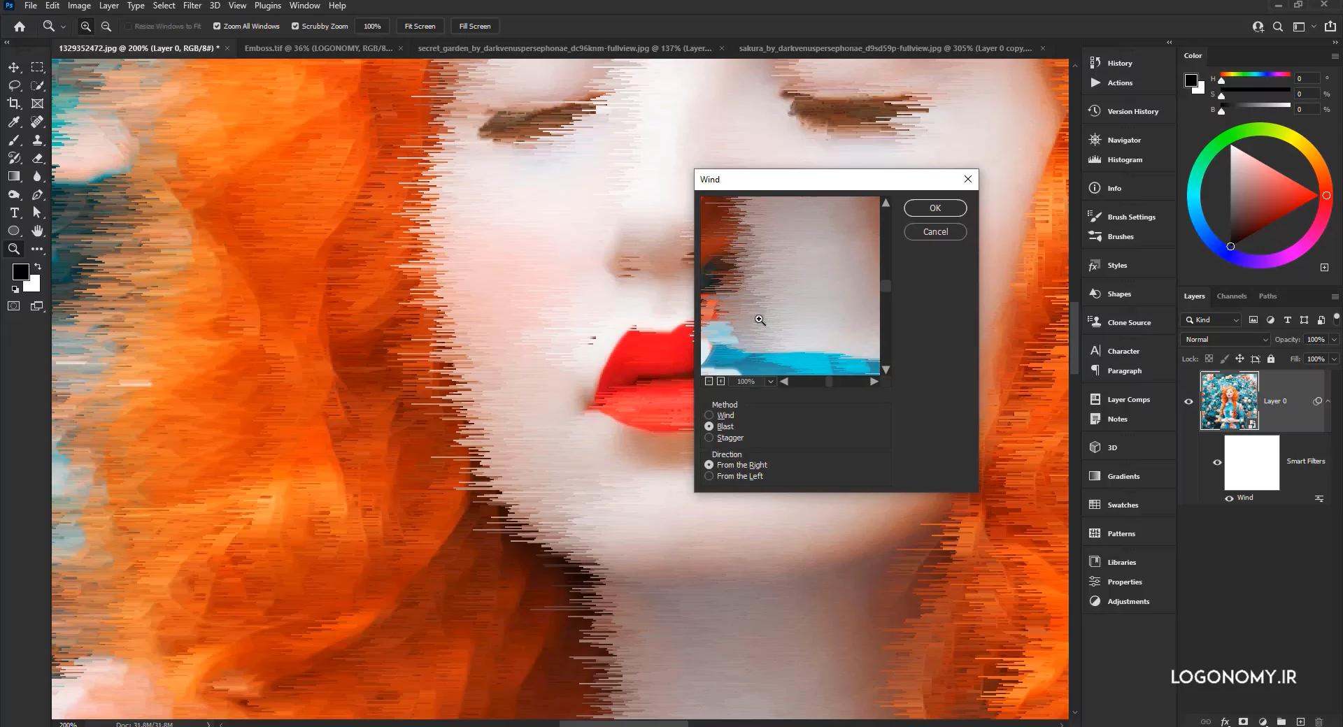
Task: Select the Lasso tool
Action: pos(14,85)
